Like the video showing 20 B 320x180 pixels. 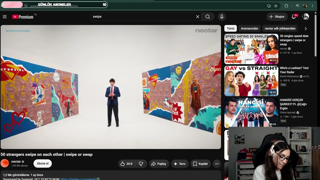tap(126, 164)
